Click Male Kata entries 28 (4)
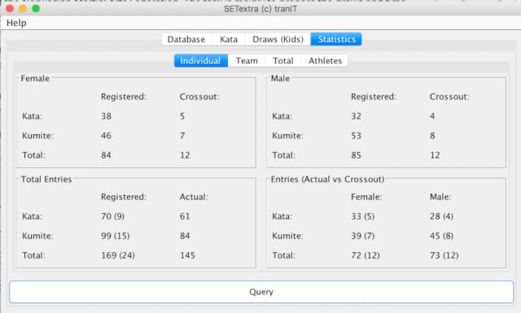The width and height of the screenshot is (521, 313). [x=441, y=216]
